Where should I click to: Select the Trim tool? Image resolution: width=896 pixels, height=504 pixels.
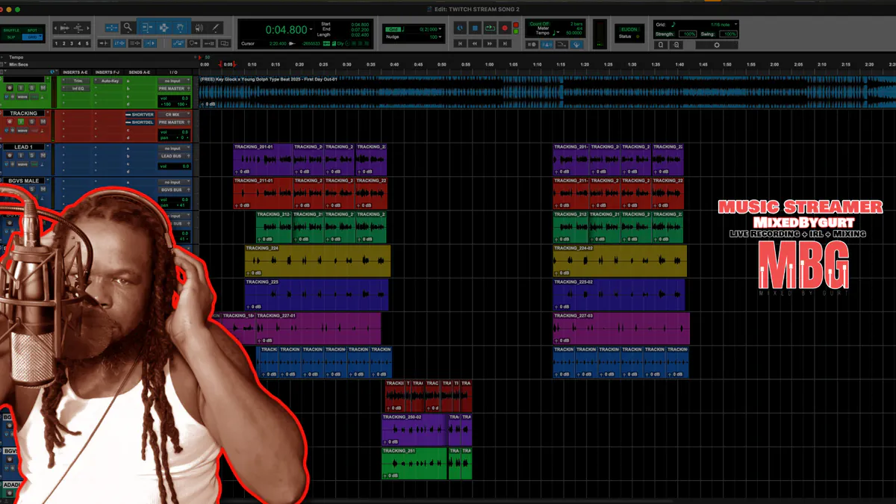tap(146, 28)
